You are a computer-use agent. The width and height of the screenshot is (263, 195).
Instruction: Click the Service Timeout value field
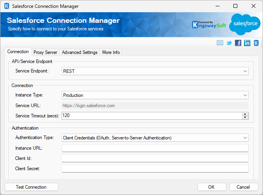(x=152, y=116)
